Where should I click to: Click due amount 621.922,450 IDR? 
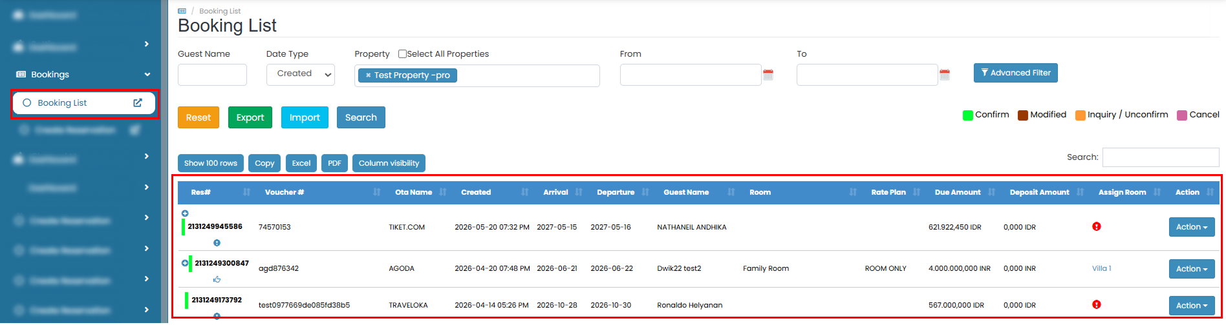pyautogui.click(x=955, y=227)
